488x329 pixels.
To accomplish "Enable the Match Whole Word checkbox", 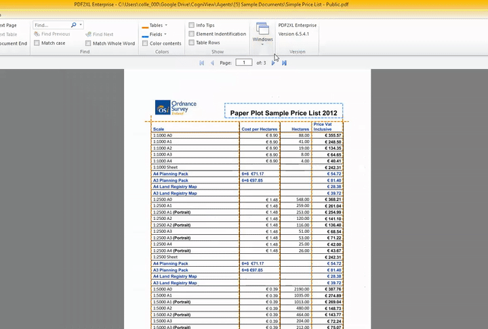I will (x=88, y=43).
